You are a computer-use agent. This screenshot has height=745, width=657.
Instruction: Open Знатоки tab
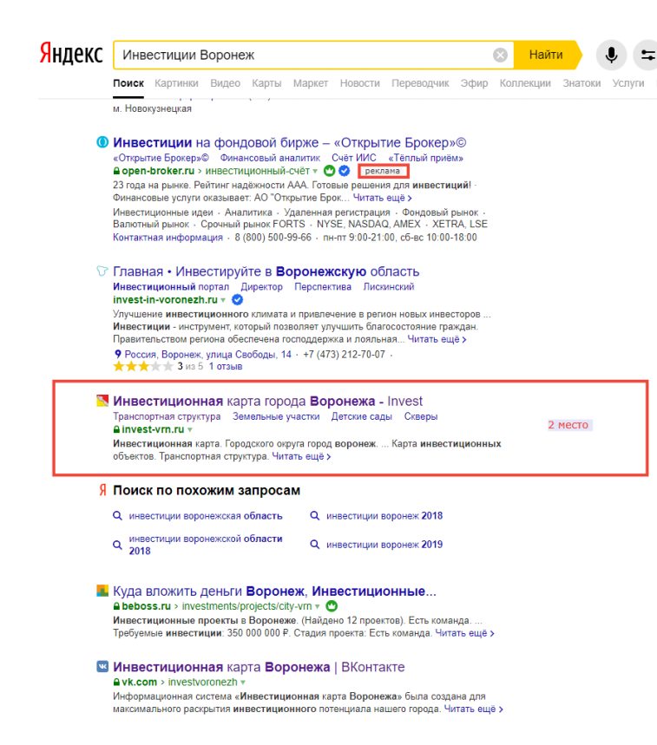[581, 83]
